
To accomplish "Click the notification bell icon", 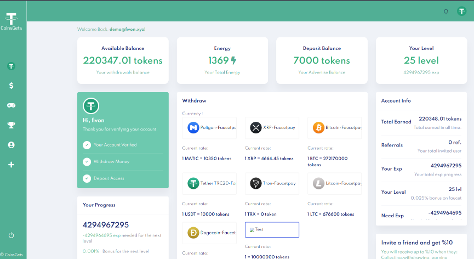I will [446, 12].
